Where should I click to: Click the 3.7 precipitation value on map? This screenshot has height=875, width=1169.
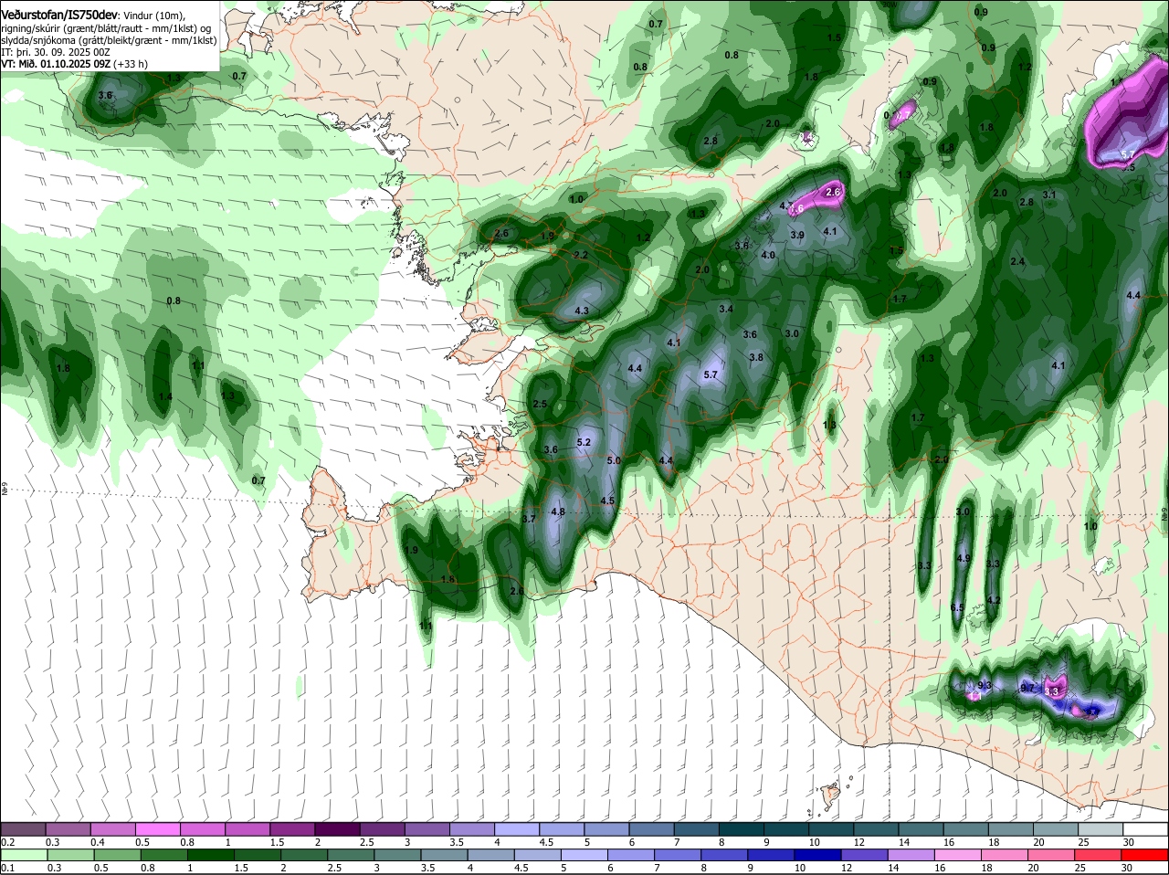pyautogui.click(x=528, y=519)
